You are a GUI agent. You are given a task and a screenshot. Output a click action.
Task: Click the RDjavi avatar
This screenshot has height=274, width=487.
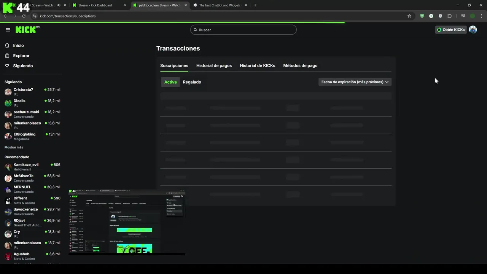pos(8,223)
